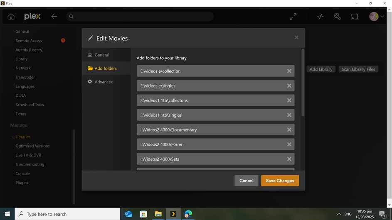This screenshot has height=220, width=392.
Task: Click the ENG language indicator
Action: (x=348, y=214)
